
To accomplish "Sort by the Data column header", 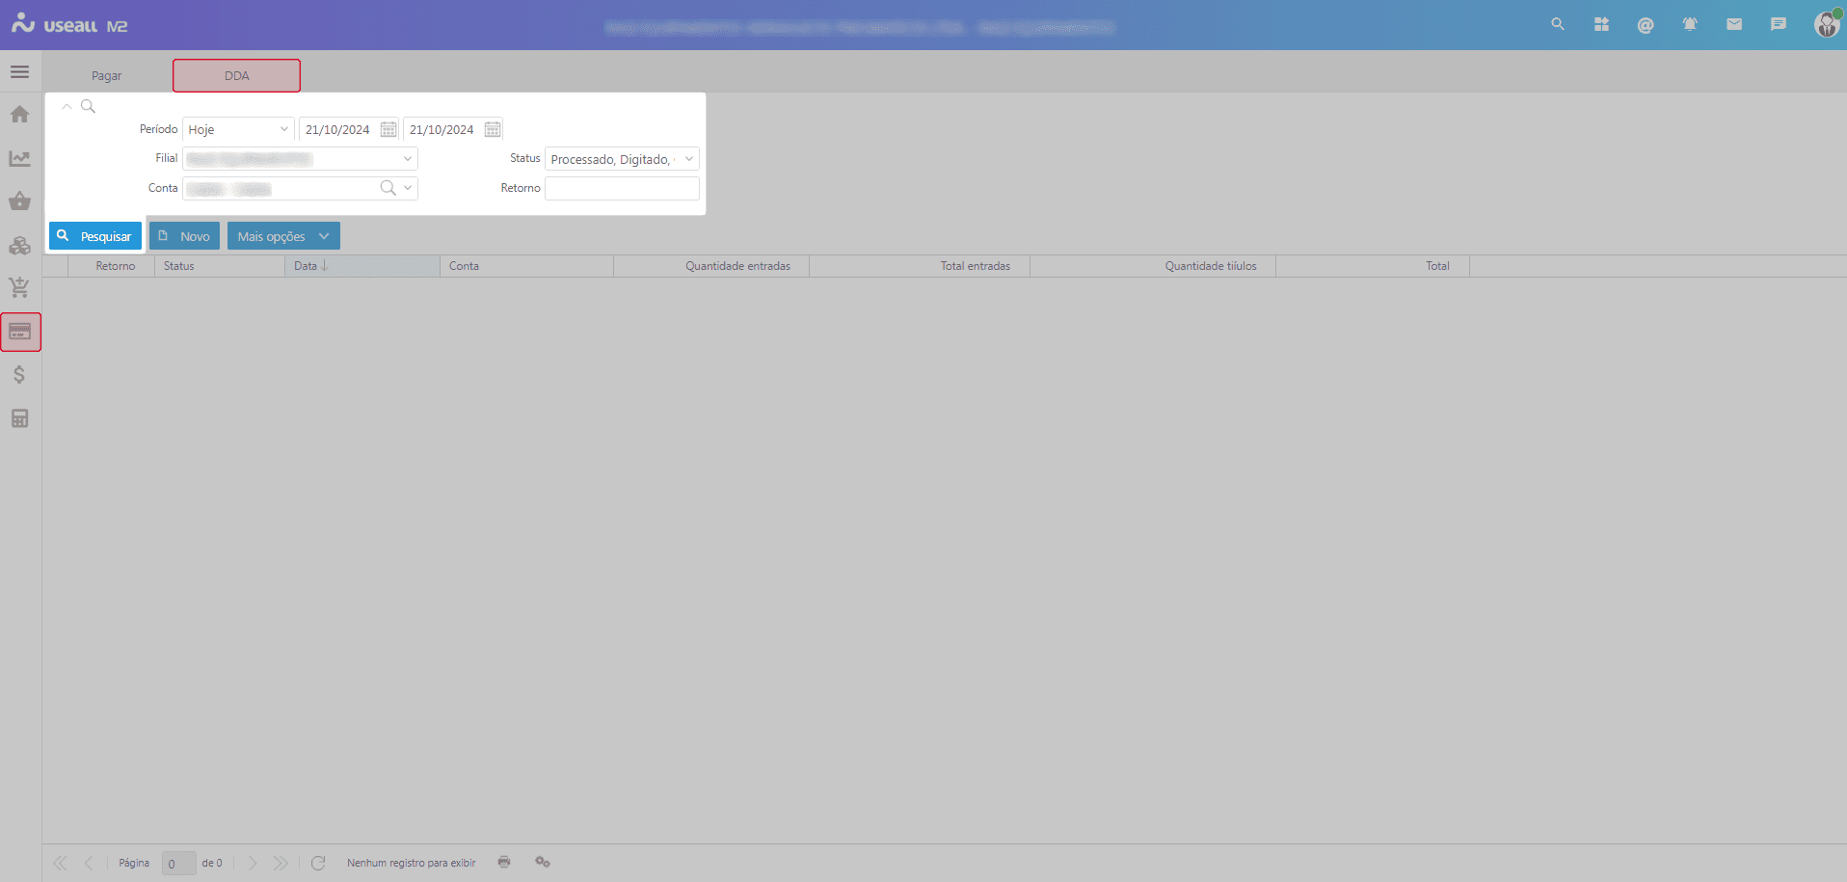I will click(x=306, y=266).
